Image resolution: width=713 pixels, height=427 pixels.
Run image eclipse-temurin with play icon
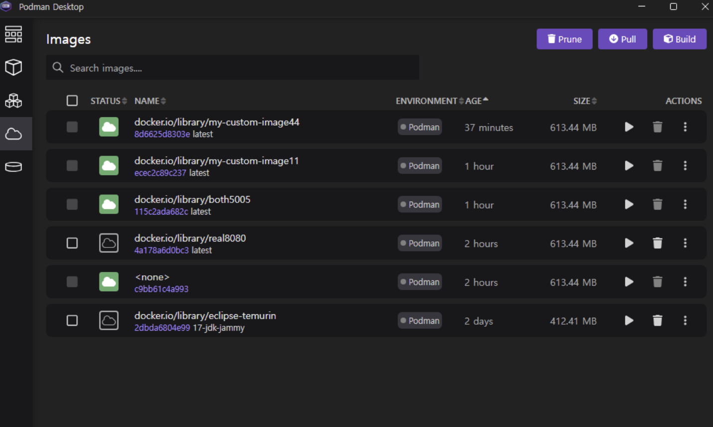tap(629, 320)
